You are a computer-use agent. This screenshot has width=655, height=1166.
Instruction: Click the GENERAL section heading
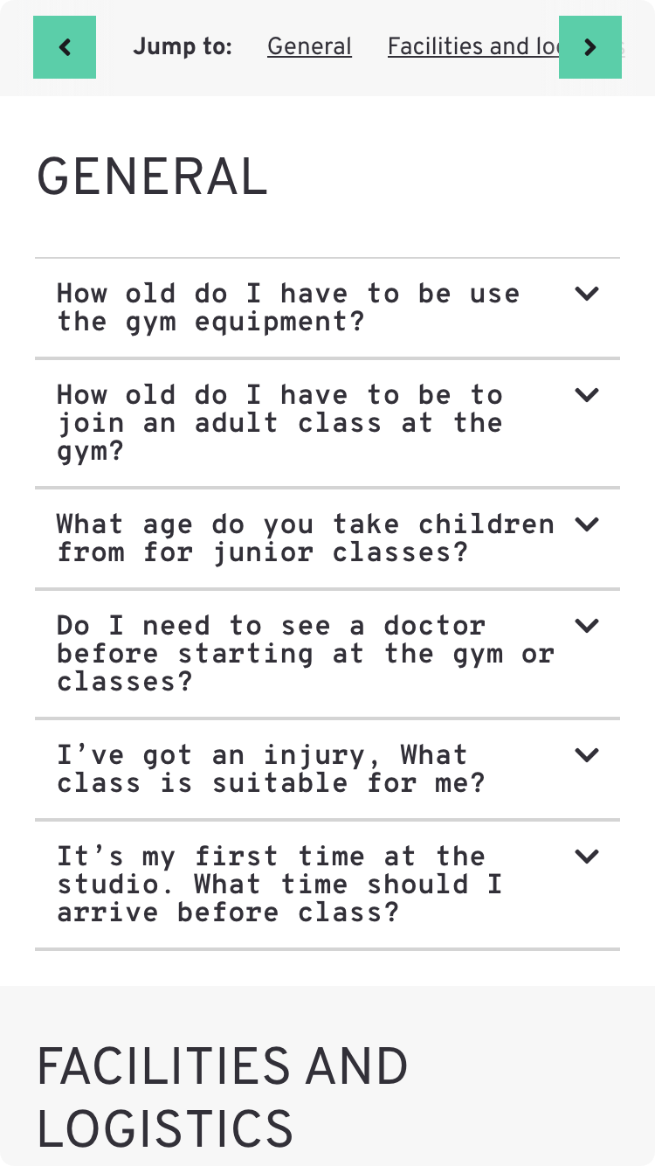tap(152, 177)
